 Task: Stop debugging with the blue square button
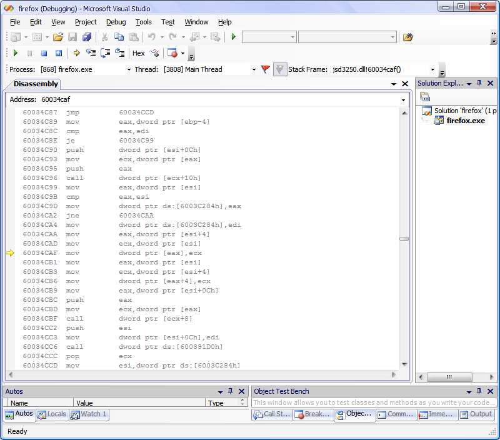point(44,53)
